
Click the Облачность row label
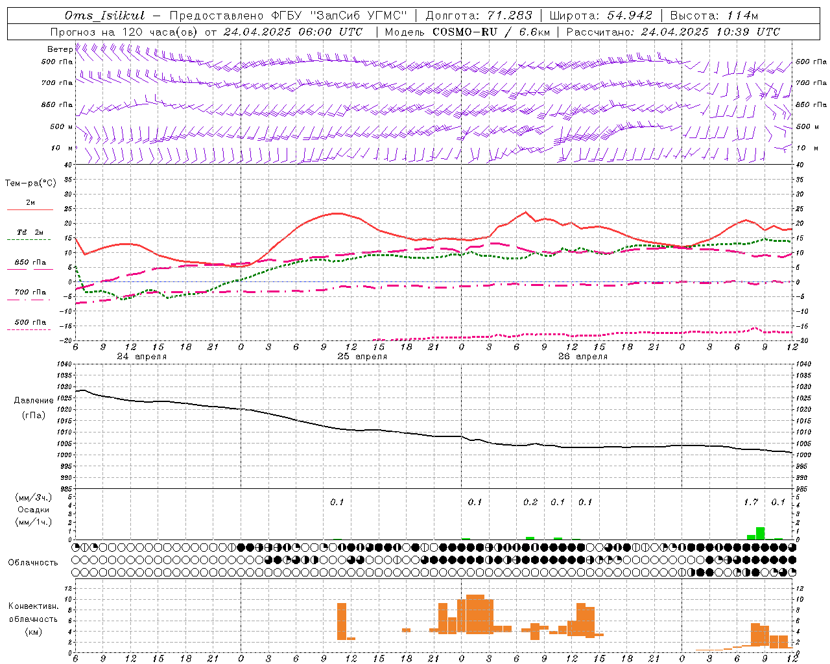pos(33,563)
